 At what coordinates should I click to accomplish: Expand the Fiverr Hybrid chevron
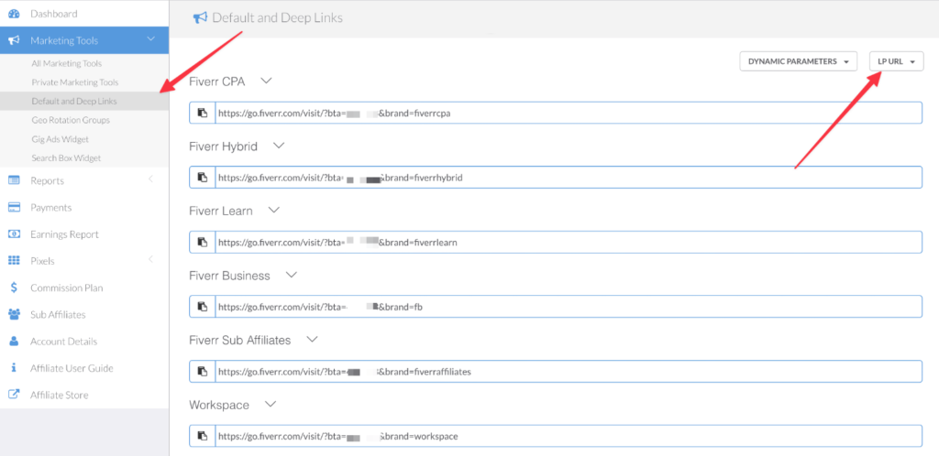point(279,146)
